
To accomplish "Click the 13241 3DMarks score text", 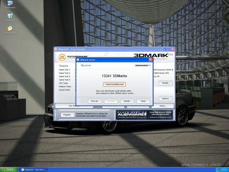I will point(114,76).
